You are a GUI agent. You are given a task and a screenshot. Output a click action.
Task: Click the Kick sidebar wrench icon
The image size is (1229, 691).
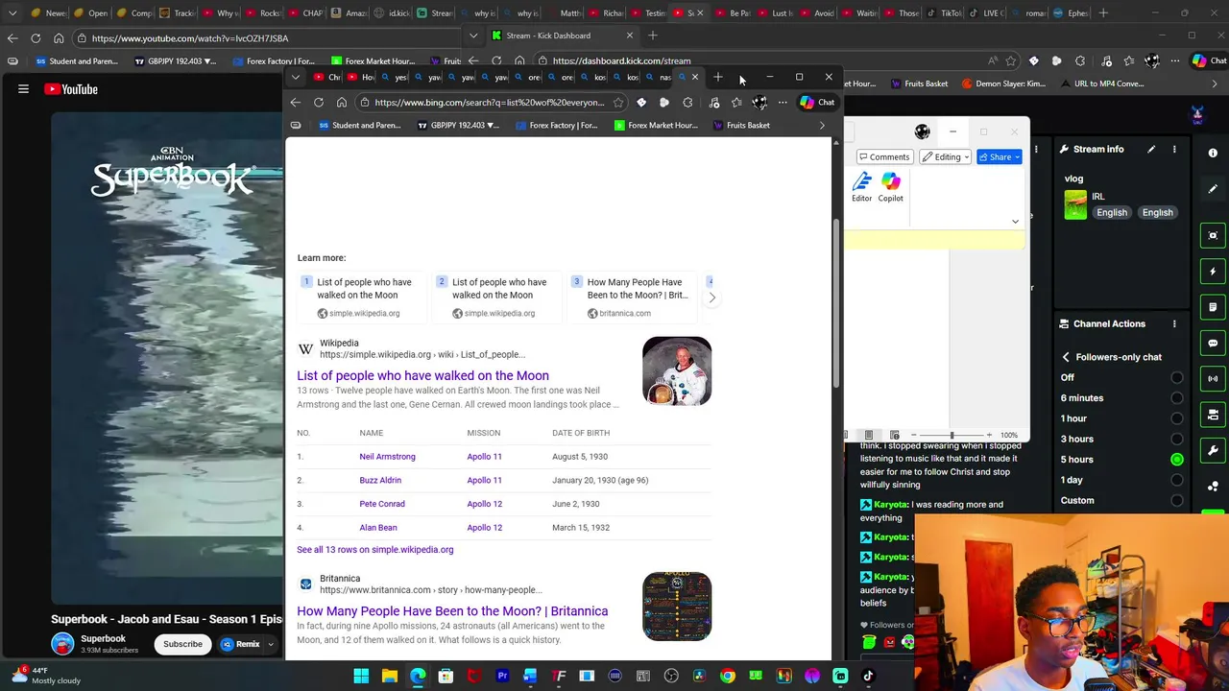1213,451
